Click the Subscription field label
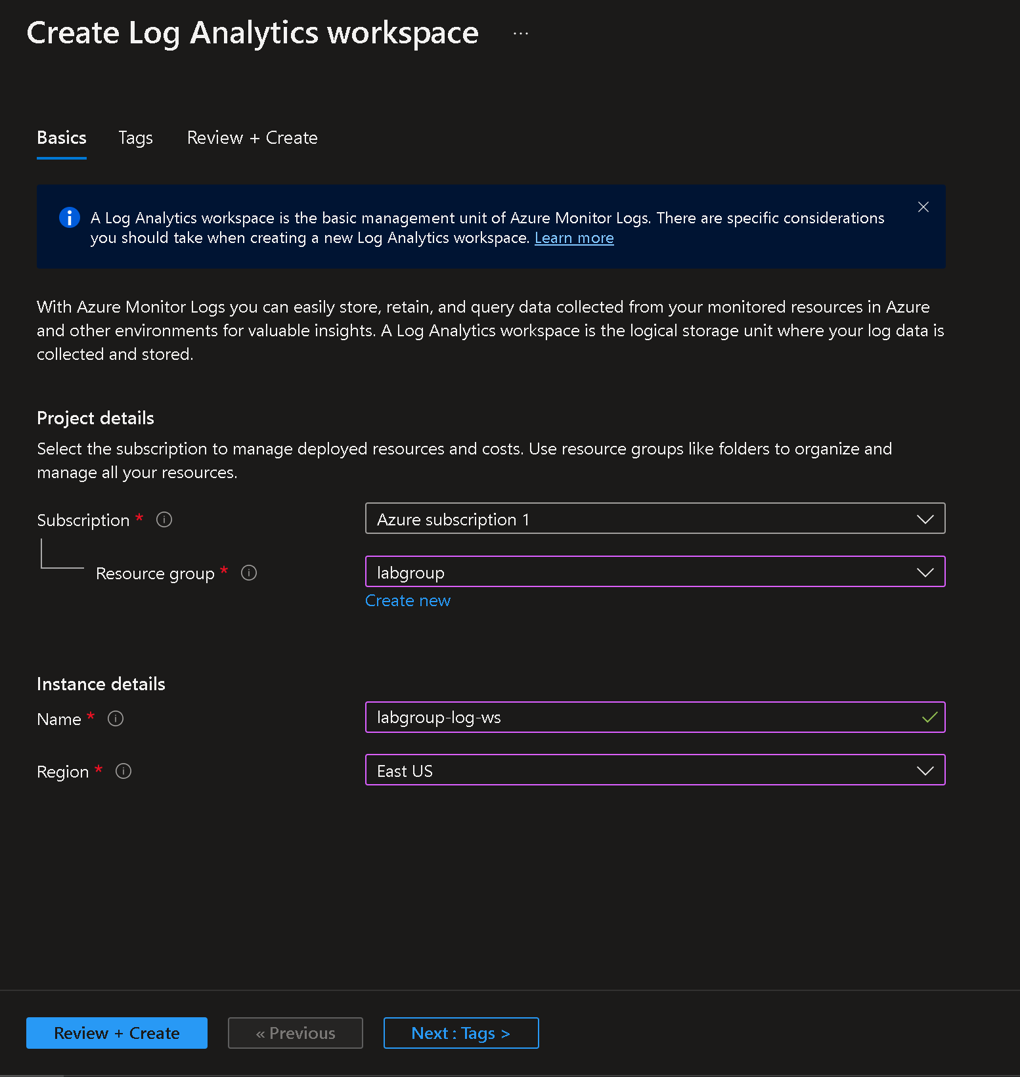 [83, 520]
